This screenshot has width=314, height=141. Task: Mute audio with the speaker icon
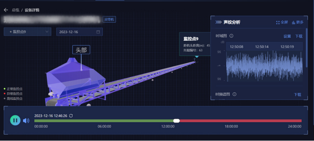(26, 121)
